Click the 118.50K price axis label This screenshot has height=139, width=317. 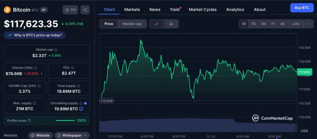pyautogui.click(x=305, y=48)
